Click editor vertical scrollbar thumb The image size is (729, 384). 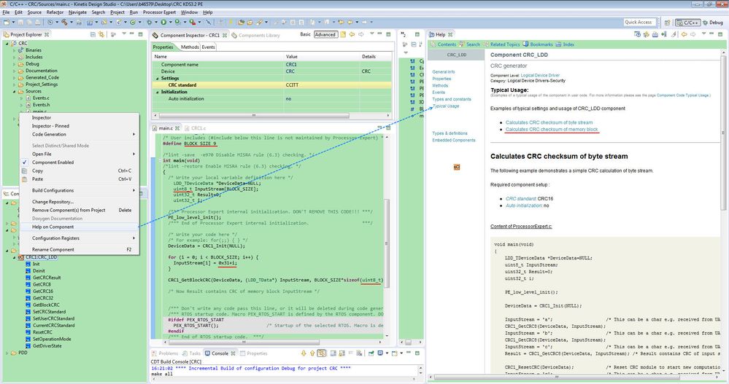386,243
